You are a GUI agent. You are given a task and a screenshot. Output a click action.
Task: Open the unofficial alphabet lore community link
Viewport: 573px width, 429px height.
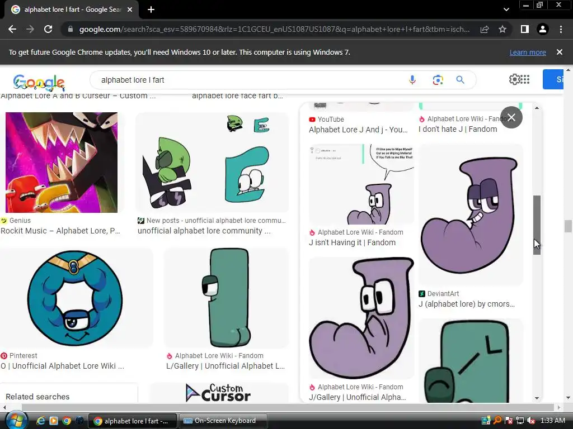[x=204, y=231]
